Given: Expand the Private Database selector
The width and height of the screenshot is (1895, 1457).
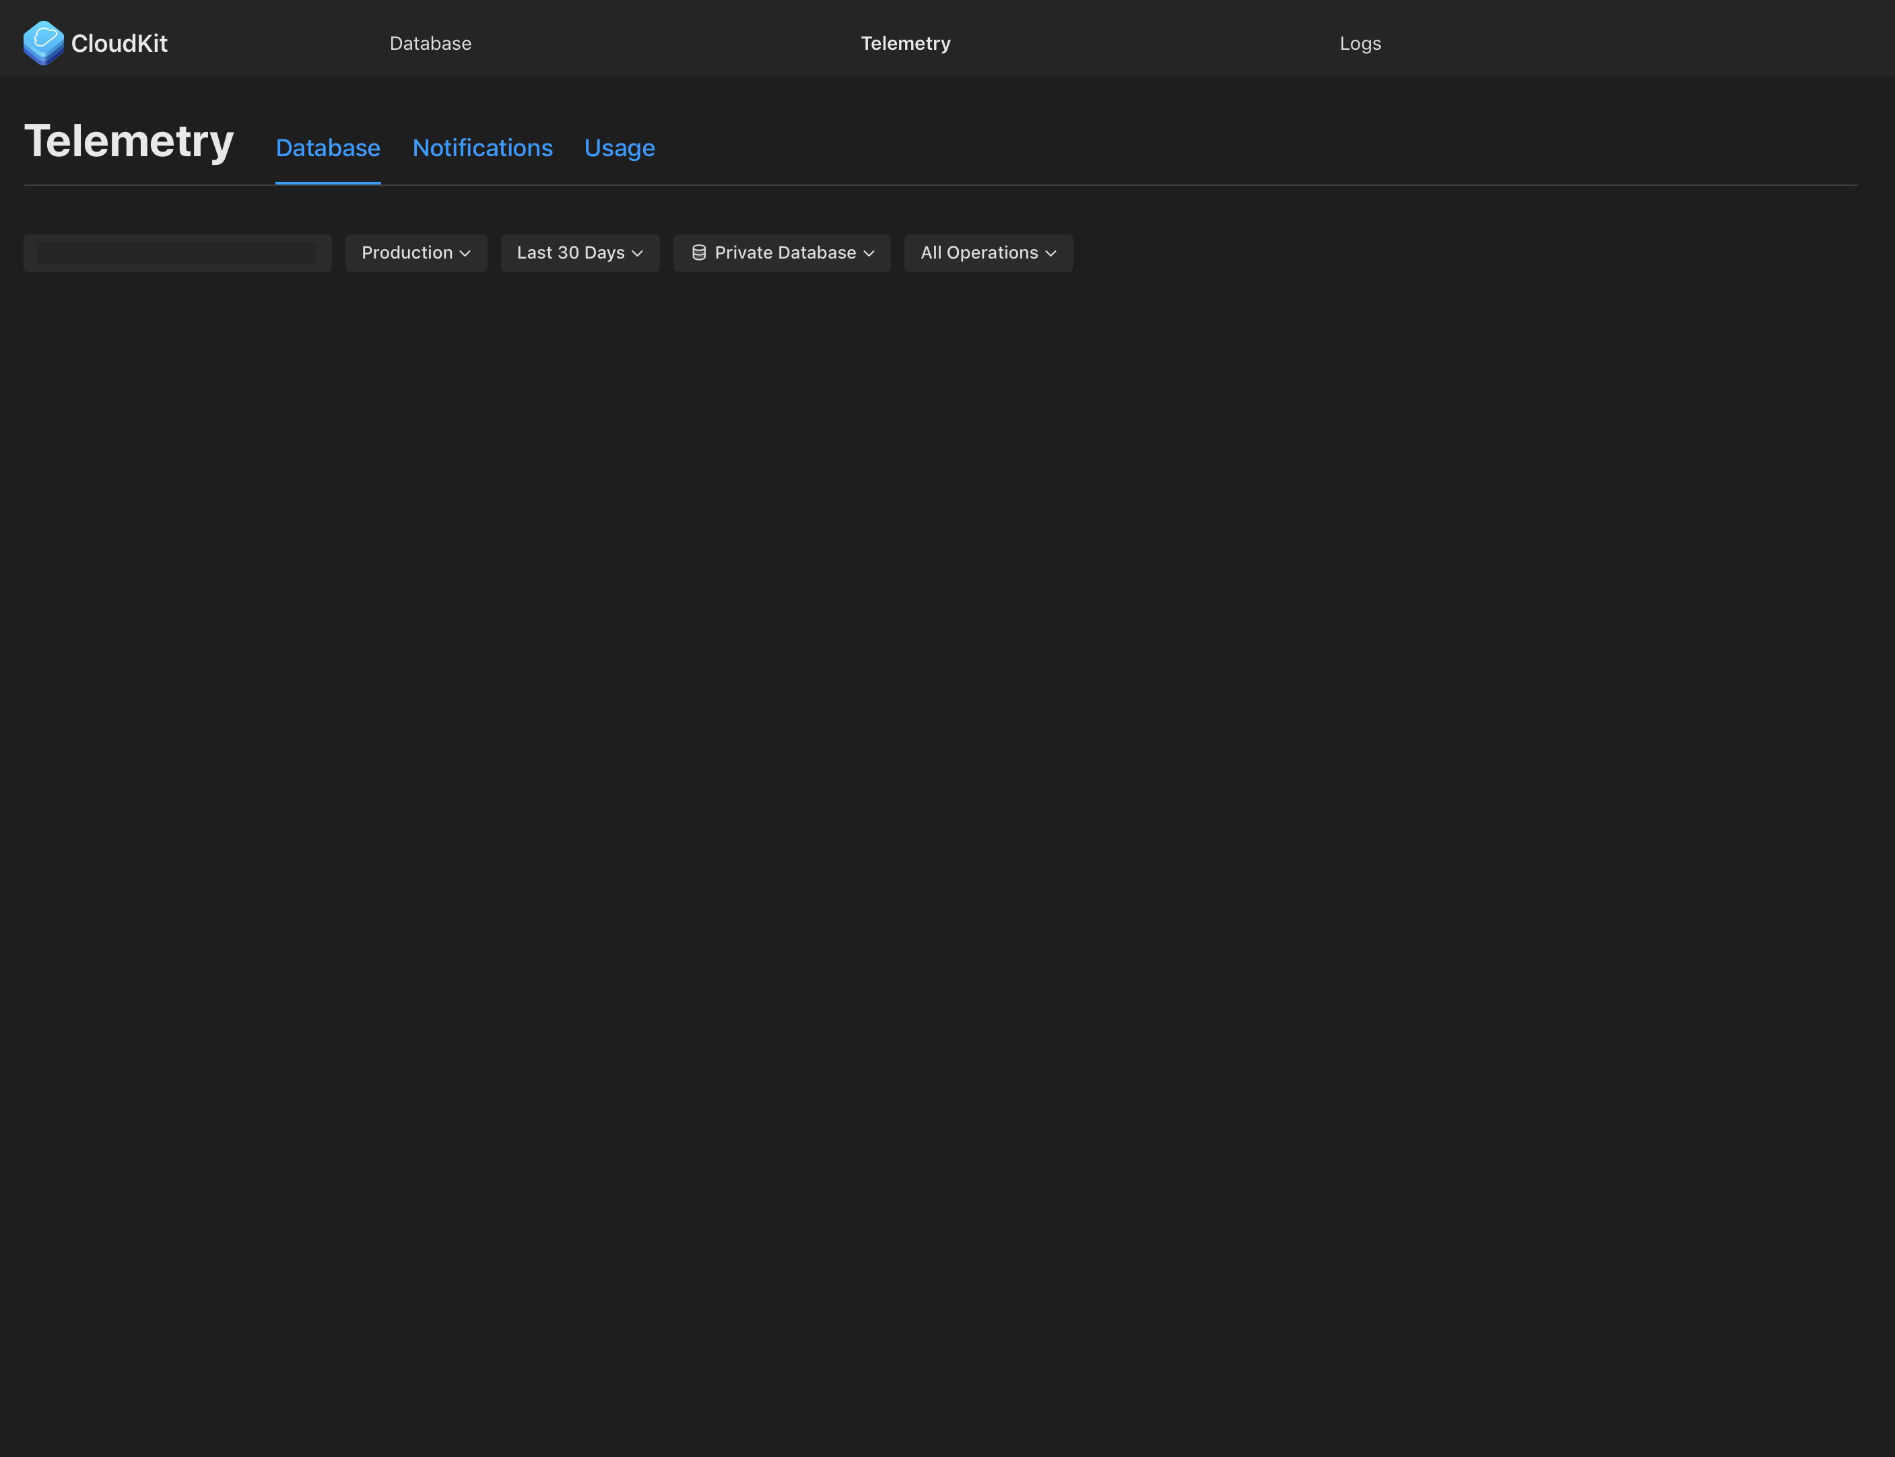Looking at the screenshot, I should coord(784,253).
